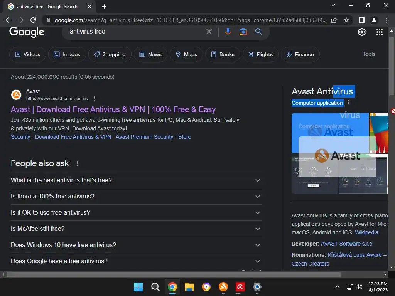Expand 'What is the best antivirus that's free?'
The height and width of the screenshot is (296, 395).
tap(136, 180)
